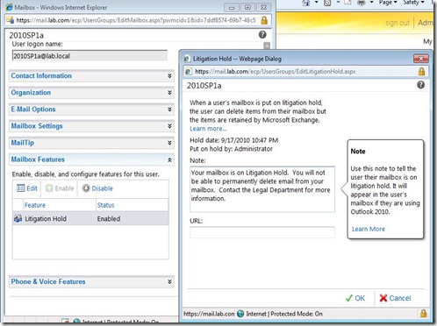Click Edit in Mailbox Features toolbar
The height and width of the screenshot is (326, 437).
pyautogui.click(x=27, y=188)
